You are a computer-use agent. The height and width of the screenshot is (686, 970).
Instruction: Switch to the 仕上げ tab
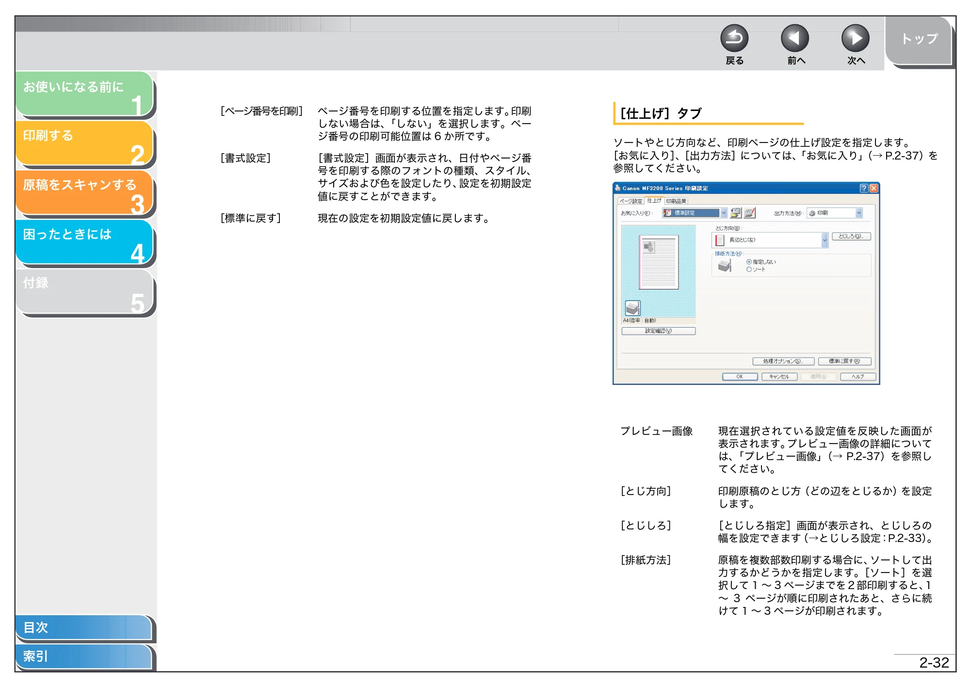654,200
